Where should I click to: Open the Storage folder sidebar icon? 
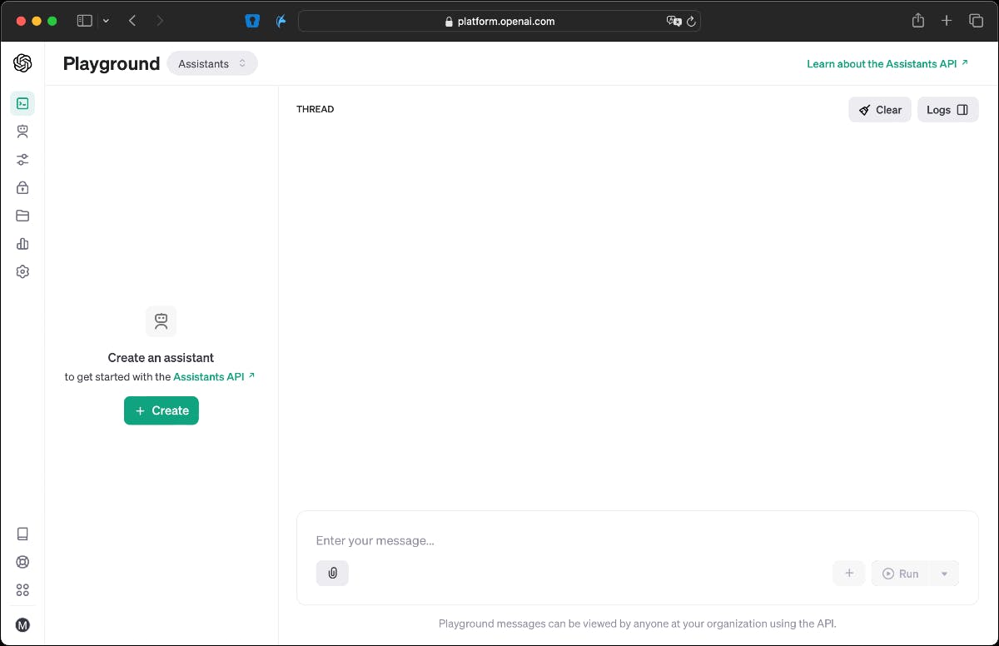(x=22, y=216)
